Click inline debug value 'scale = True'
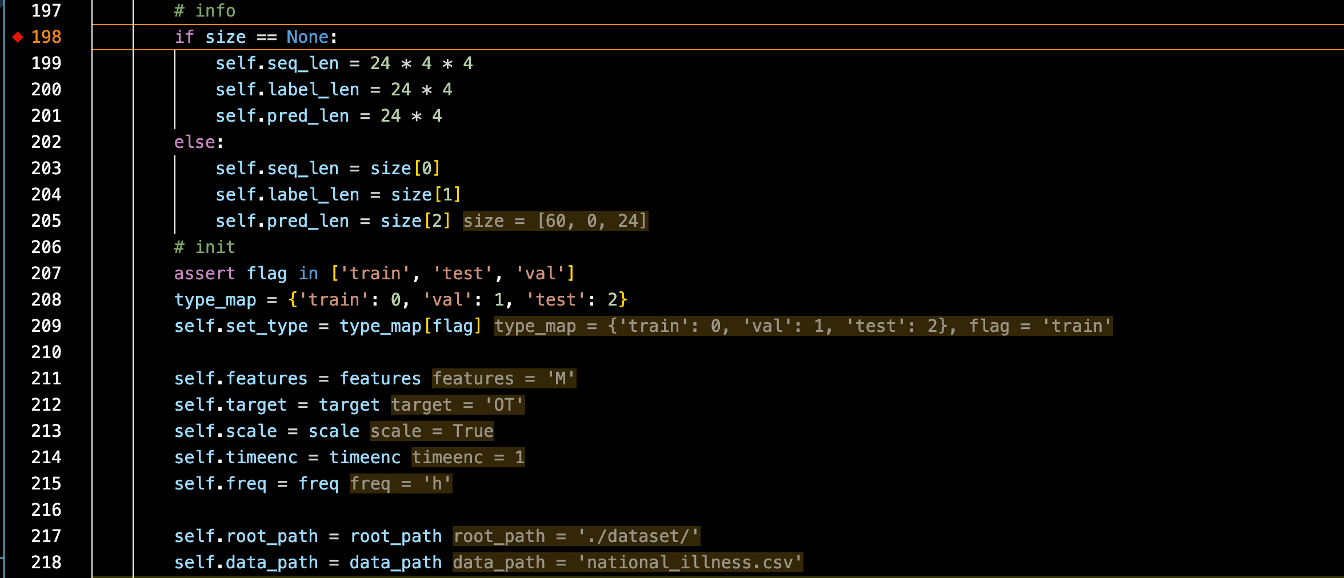Viewport: 1344px width, 578px height. pos(431,431)
